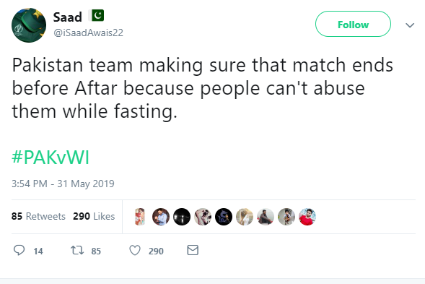This screenshot has width=425, height=284.
Task: Expand the tweet options chevron
Action: point(410,25)
